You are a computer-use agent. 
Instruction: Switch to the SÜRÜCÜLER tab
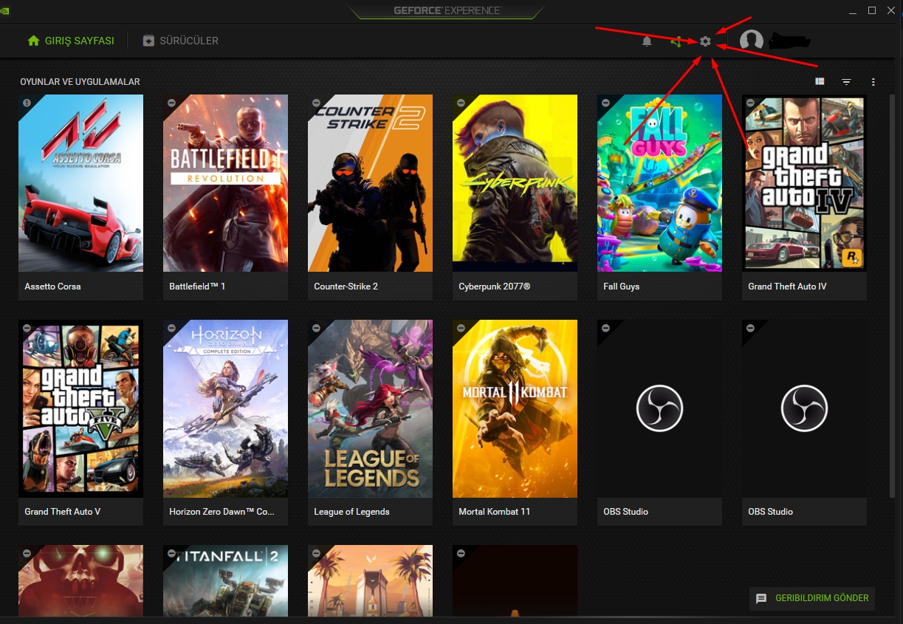click(x=181, y=41)
